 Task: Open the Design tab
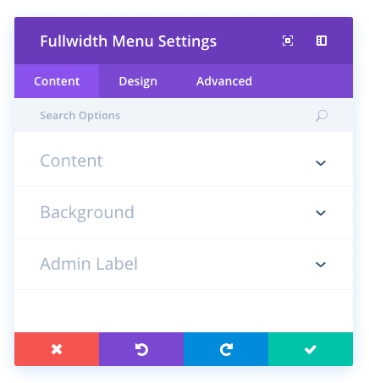(138, 81)
